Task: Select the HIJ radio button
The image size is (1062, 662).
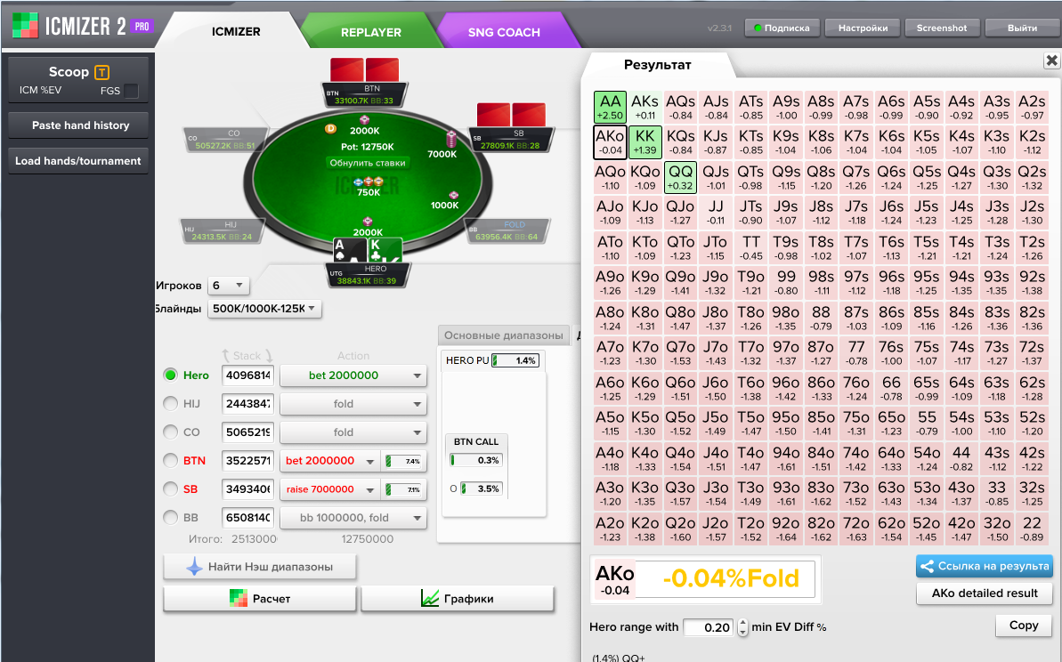Action: tap(171, 403)
